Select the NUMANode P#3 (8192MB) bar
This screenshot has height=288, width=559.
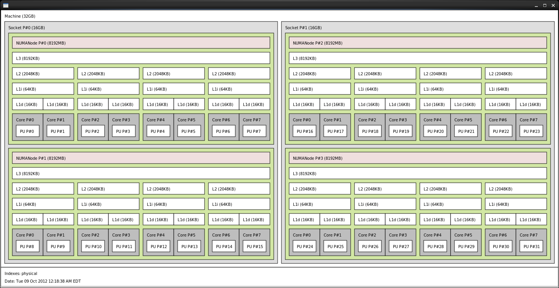click(418, 158)
